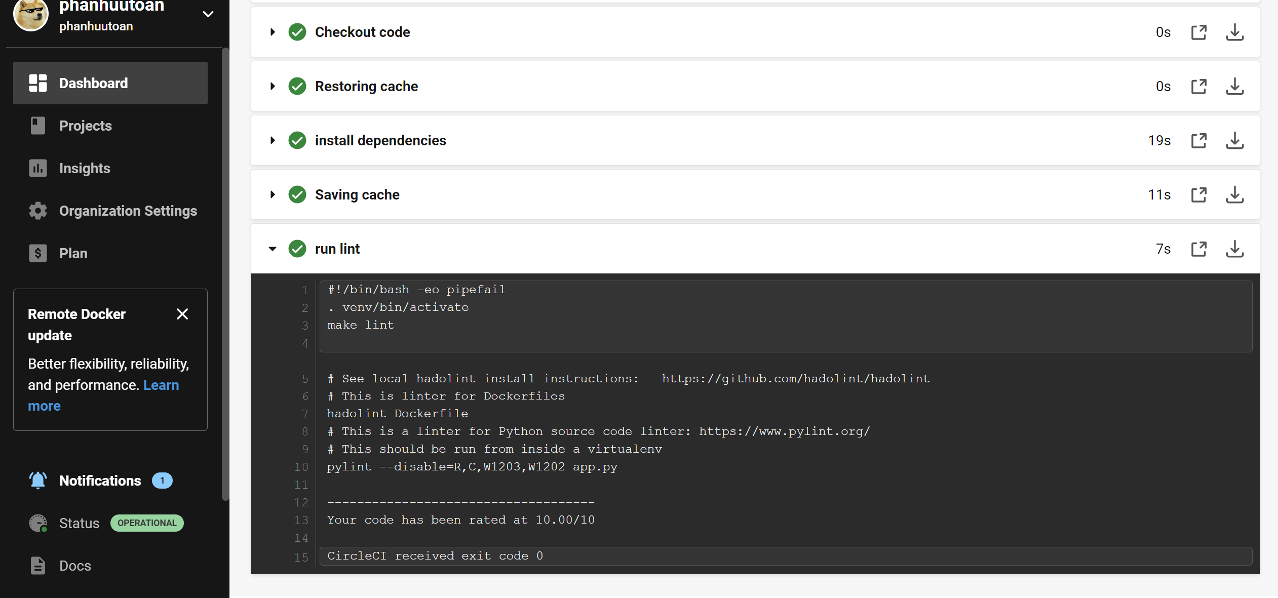Expand the Checkout code step
The image size is (1278, 598).
point(273,32)
